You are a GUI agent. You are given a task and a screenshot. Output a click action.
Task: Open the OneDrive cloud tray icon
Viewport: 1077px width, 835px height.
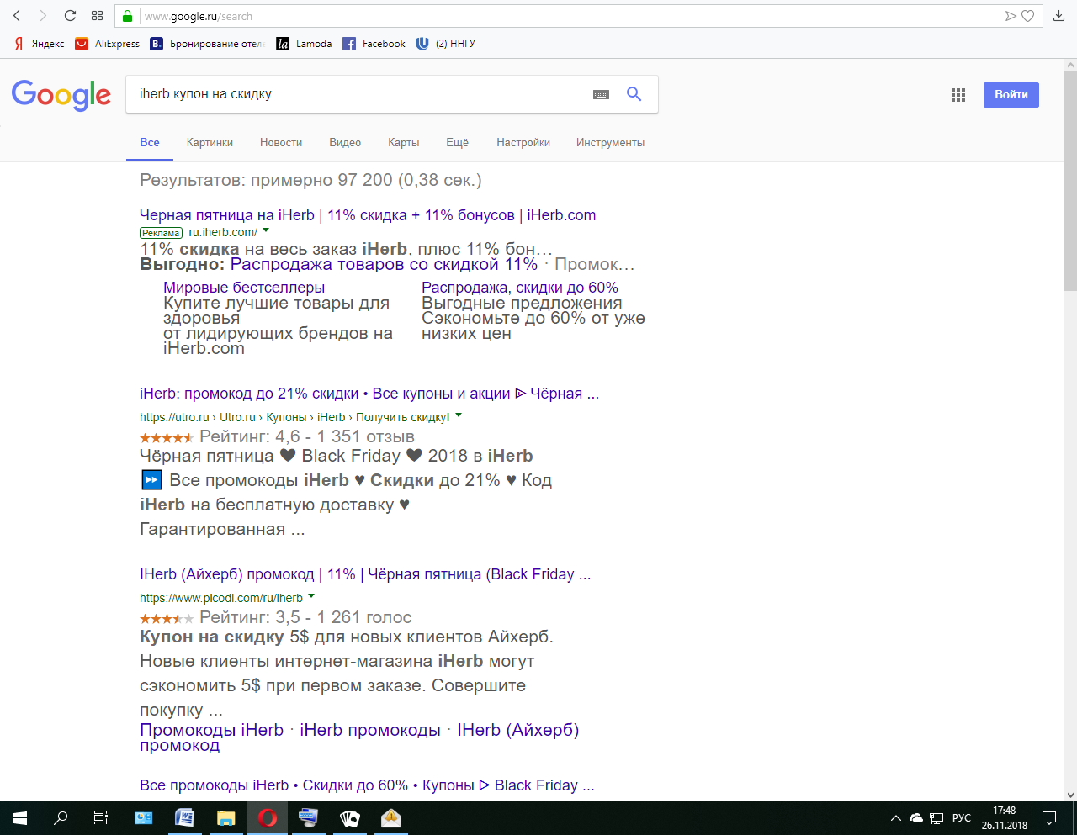(916, 817)
